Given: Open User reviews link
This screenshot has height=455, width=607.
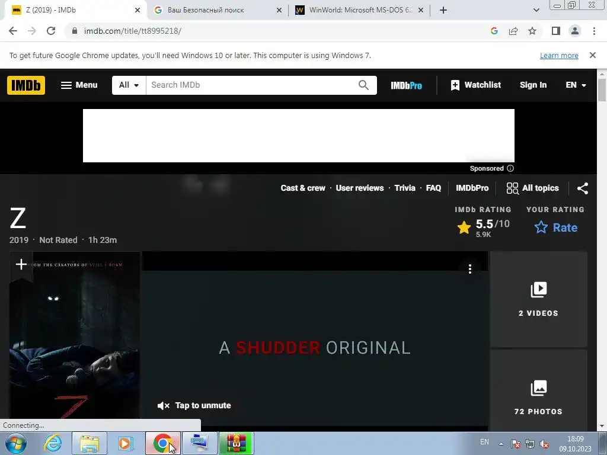Looking at the screenshot, I should coord(360,188).
